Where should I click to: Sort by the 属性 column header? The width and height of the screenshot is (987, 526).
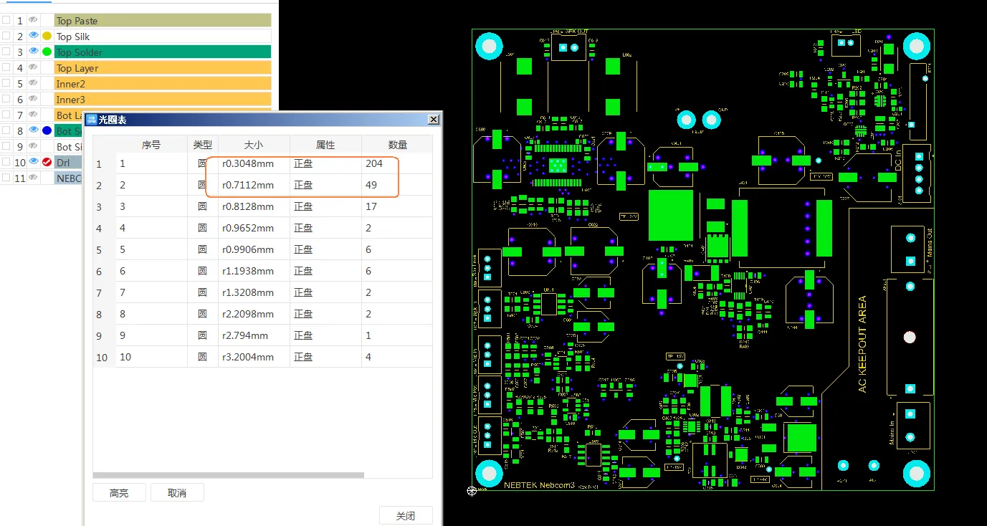[325, 145]
